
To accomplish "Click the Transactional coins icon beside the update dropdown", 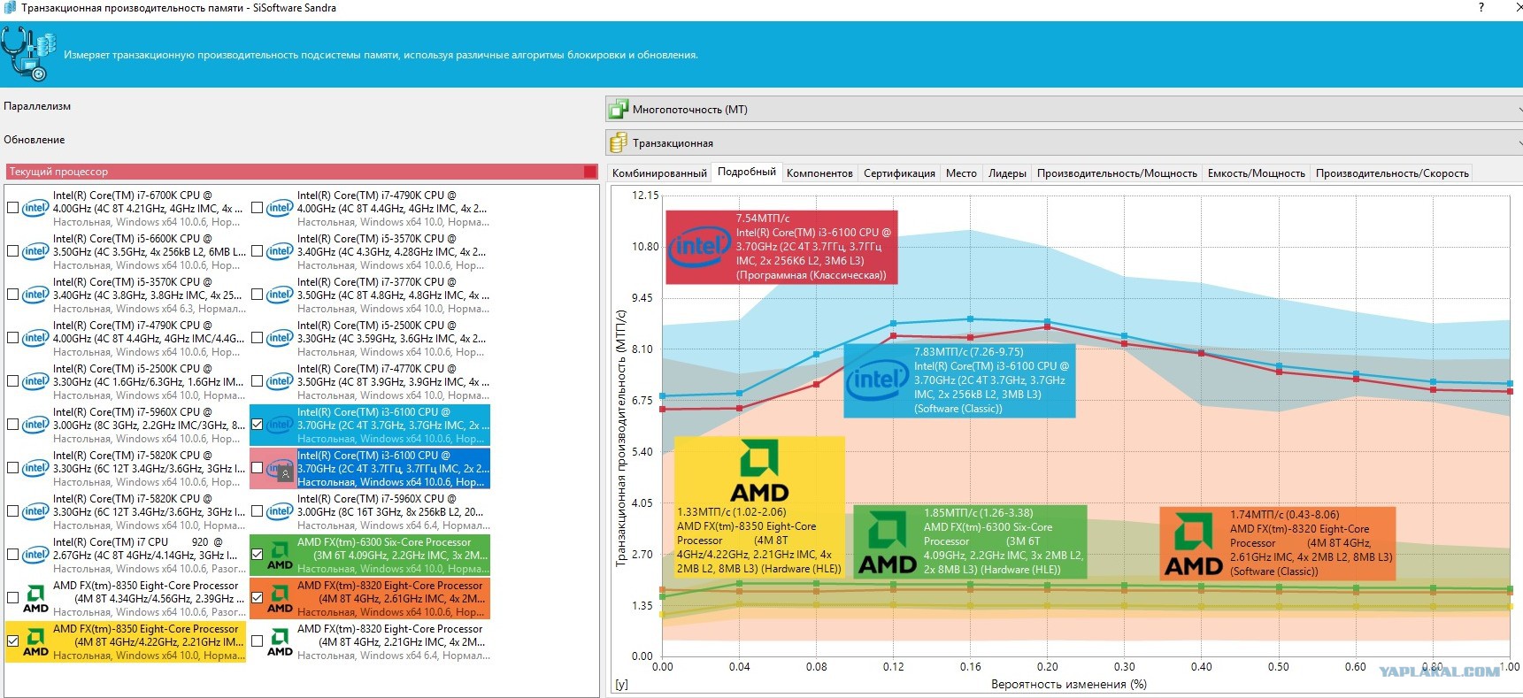I will click(x=618, y=142).
